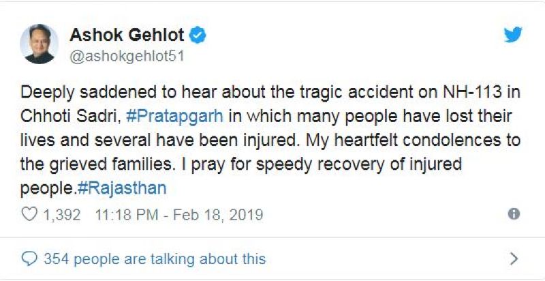Open "354 people are talking about this"

pos(155,259)
